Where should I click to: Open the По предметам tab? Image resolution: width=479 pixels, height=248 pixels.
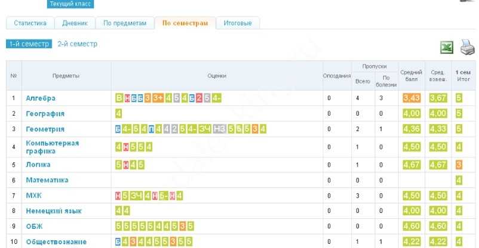[124, 23]
